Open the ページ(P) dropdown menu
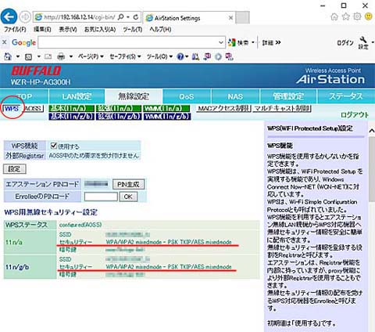 click(x=91, y=56)
